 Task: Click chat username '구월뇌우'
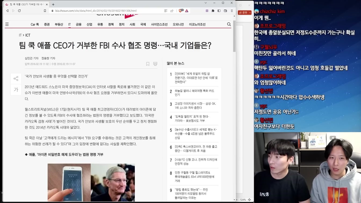tap(268, 47)
